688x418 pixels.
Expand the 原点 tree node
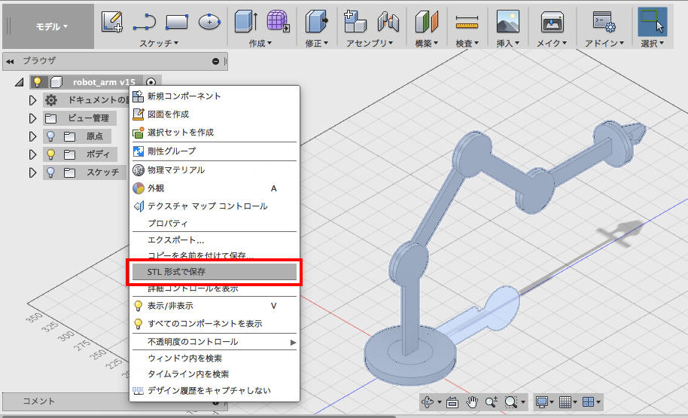[32, 136]
